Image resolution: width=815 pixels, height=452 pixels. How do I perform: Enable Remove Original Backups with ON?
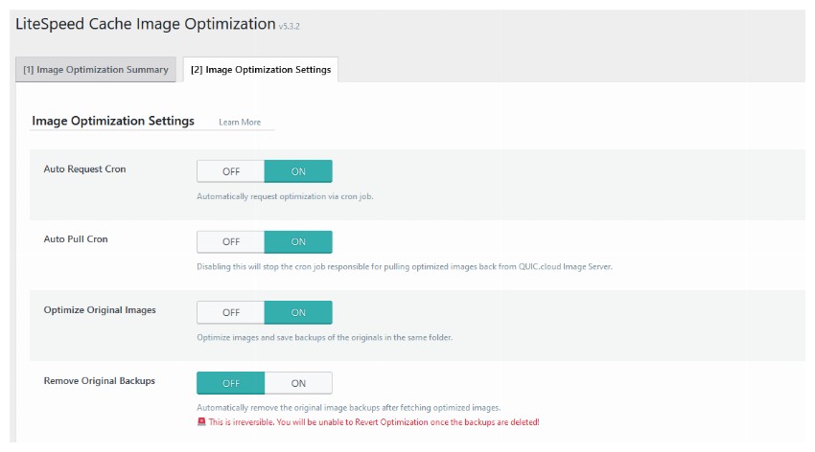coord(298,383)
